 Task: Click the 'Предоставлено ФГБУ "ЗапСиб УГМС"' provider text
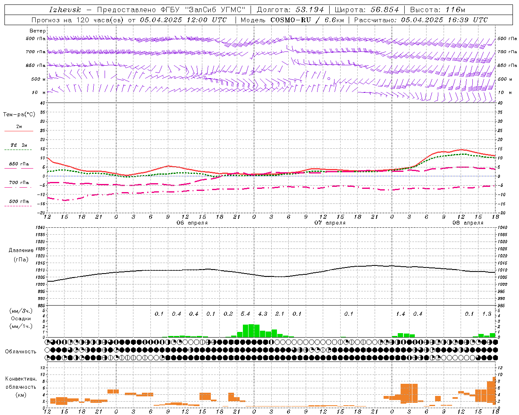(x=171, y=10)
